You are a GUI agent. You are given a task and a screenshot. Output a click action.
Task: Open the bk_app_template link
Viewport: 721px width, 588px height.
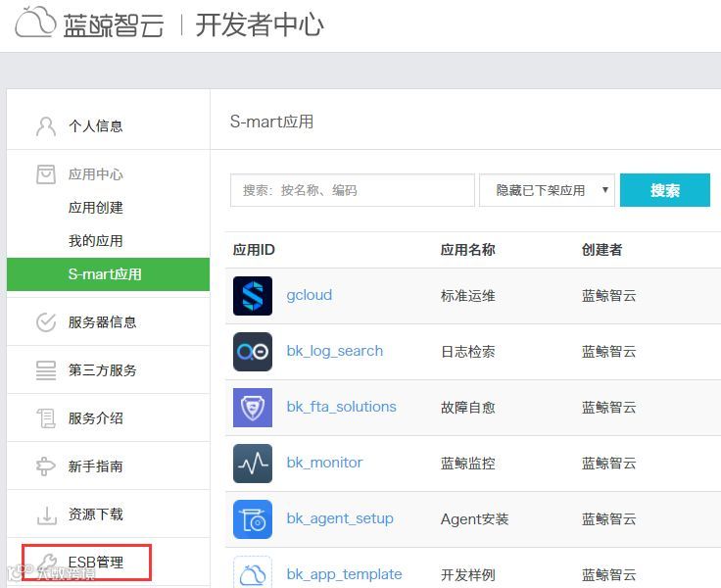[x=344, y=574]
